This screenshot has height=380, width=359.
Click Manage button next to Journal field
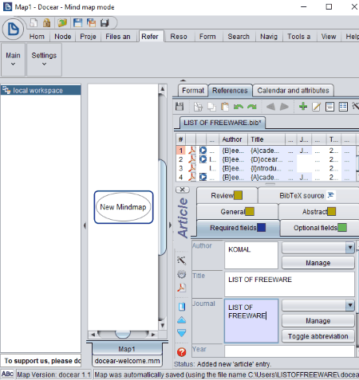coord(318,321)
